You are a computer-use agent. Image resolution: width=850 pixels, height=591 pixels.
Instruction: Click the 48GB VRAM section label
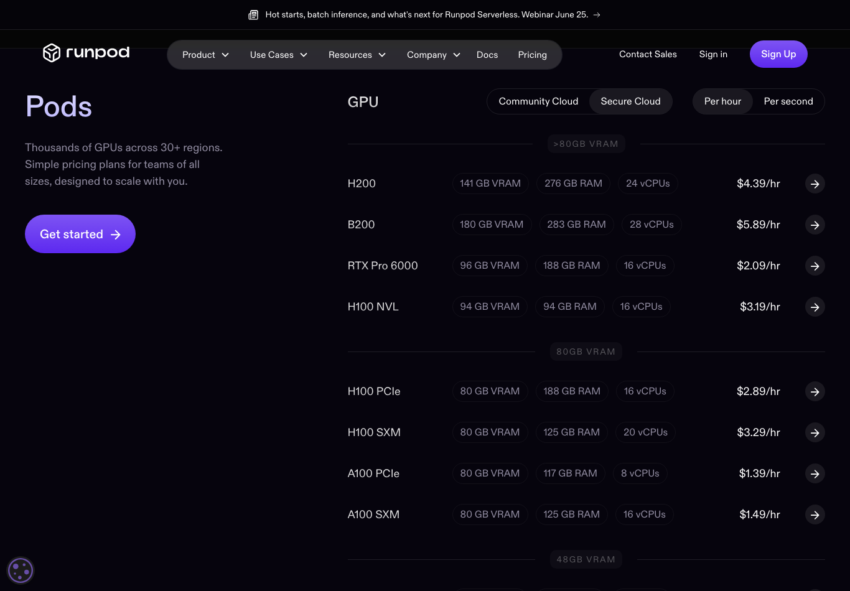(586, 559)
